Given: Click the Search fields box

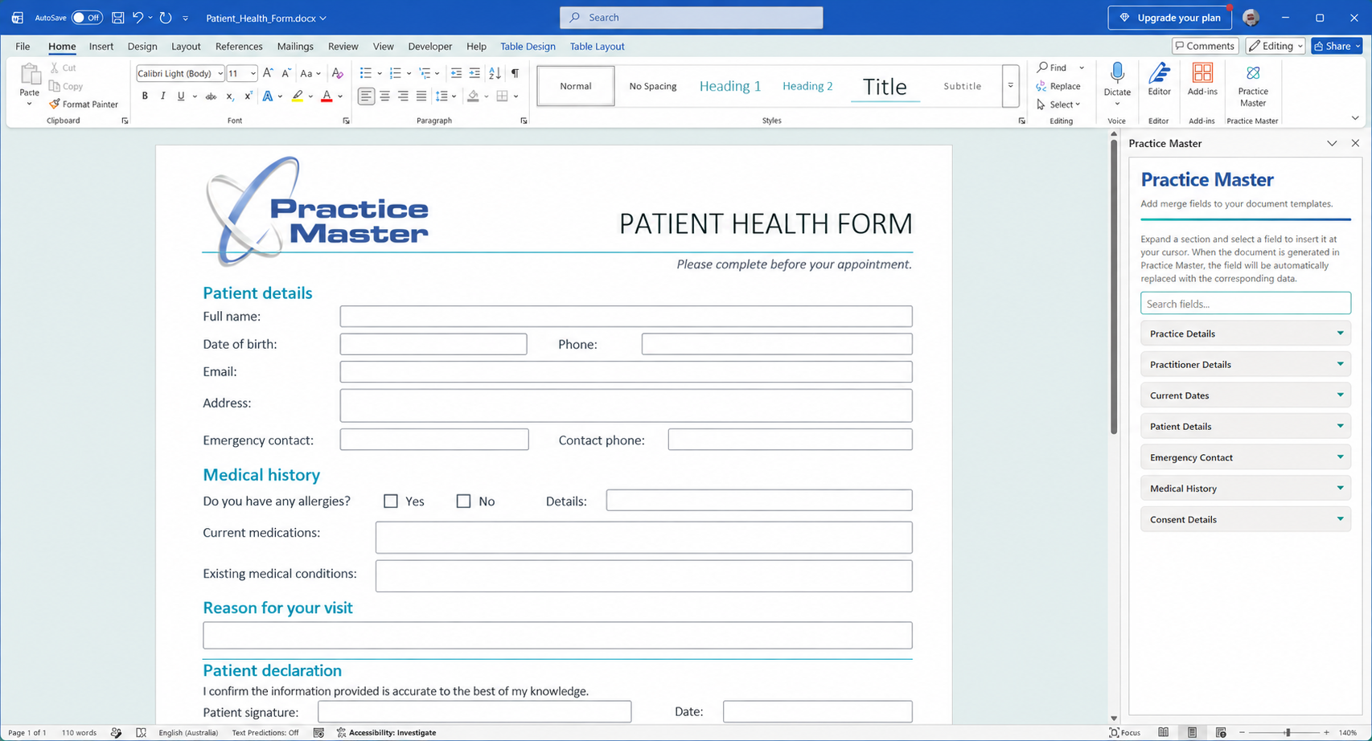Looking at the screenshot, I should tap(1245, 304).
